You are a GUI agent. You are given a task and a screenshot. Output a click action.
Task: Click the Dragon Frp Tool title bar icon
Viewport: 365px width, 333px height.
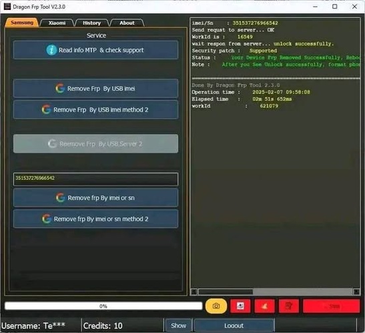[x=7, y=7]
